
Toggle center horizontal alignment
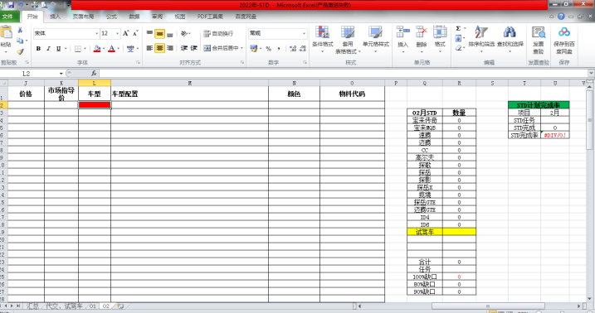160,48
